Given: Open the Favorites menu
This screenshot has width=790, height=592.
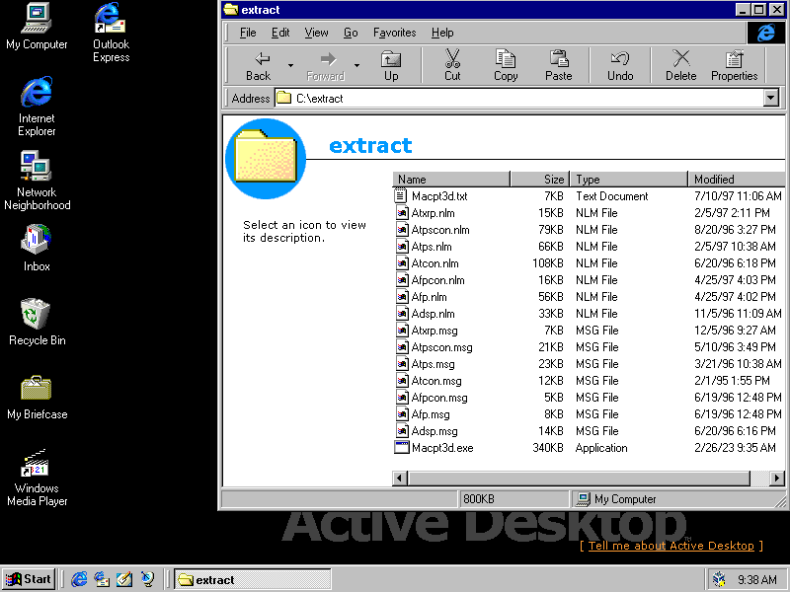Looking at the screenshot, I should click(x=394, y=33).
